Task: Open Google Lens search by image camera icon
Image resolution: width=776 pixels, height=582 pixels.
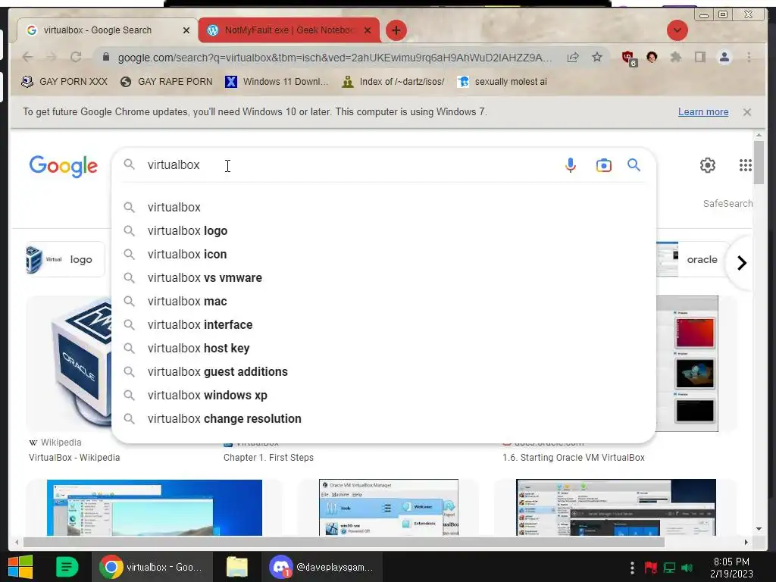Action: 603,164
